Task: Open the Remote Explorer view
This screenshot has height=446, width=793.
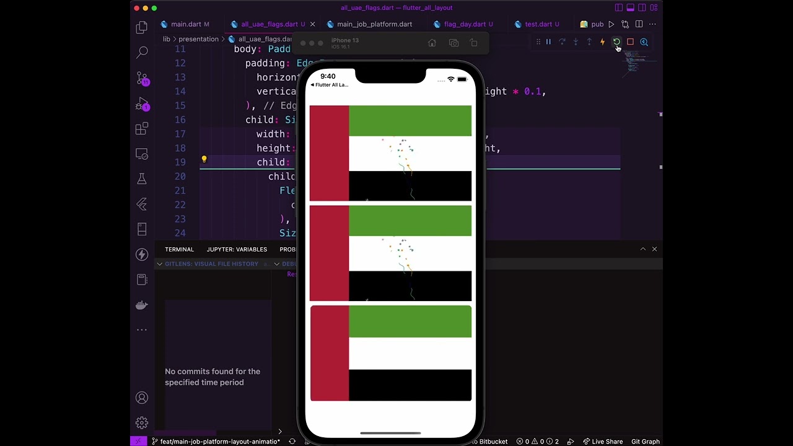Action: point(142,154)
